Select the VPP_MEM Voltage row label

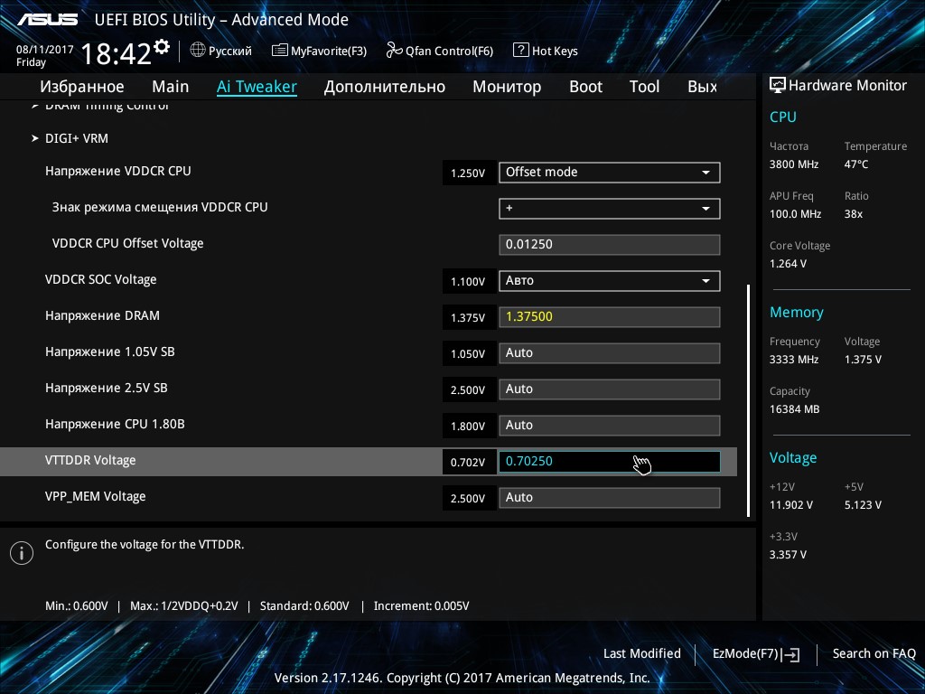pyautogui.click(x=96, y=497)
